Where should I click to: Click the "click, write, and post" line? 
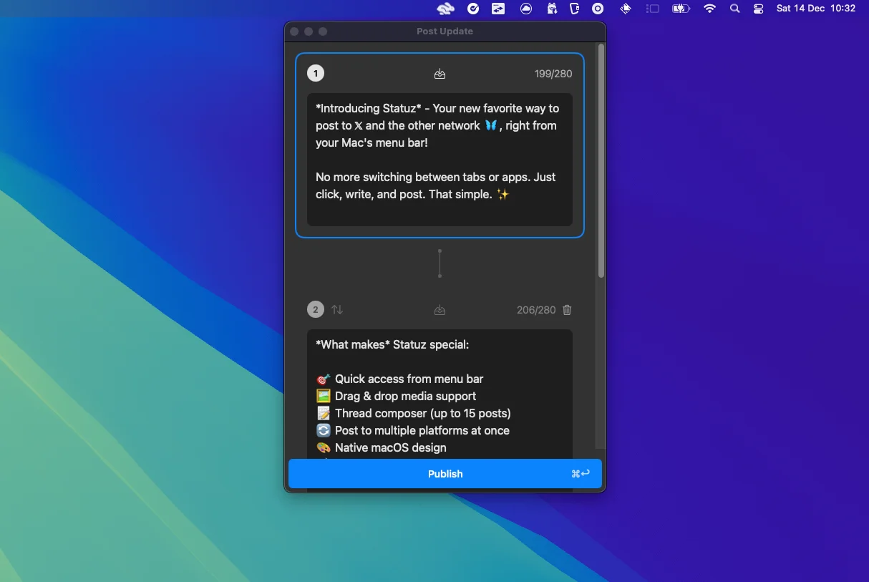click(412, 194)
